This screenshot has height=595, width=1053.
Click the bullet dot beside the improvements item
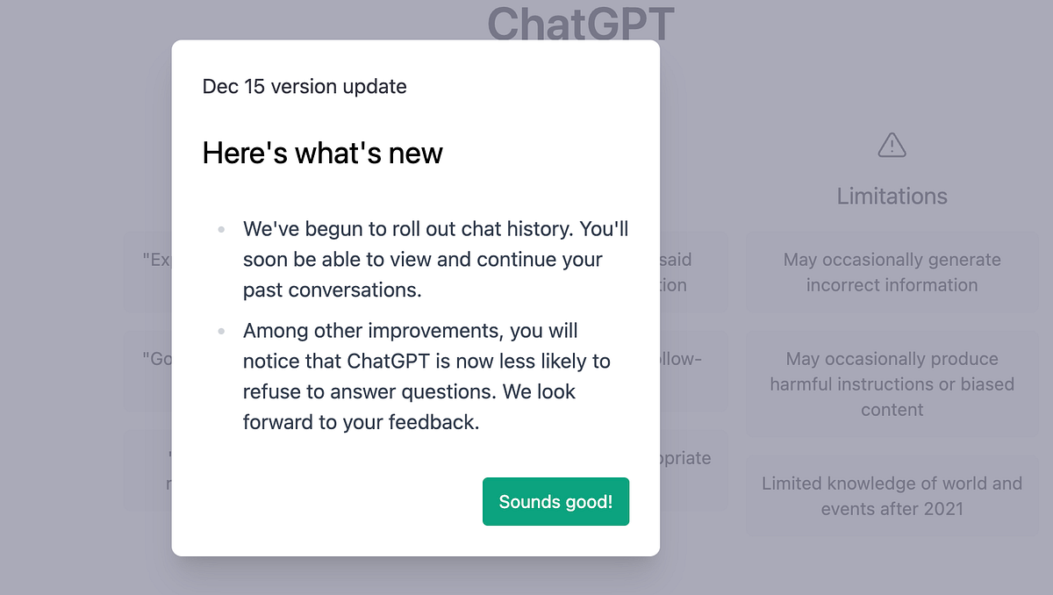pyautogui.click(x=220, y=331)
